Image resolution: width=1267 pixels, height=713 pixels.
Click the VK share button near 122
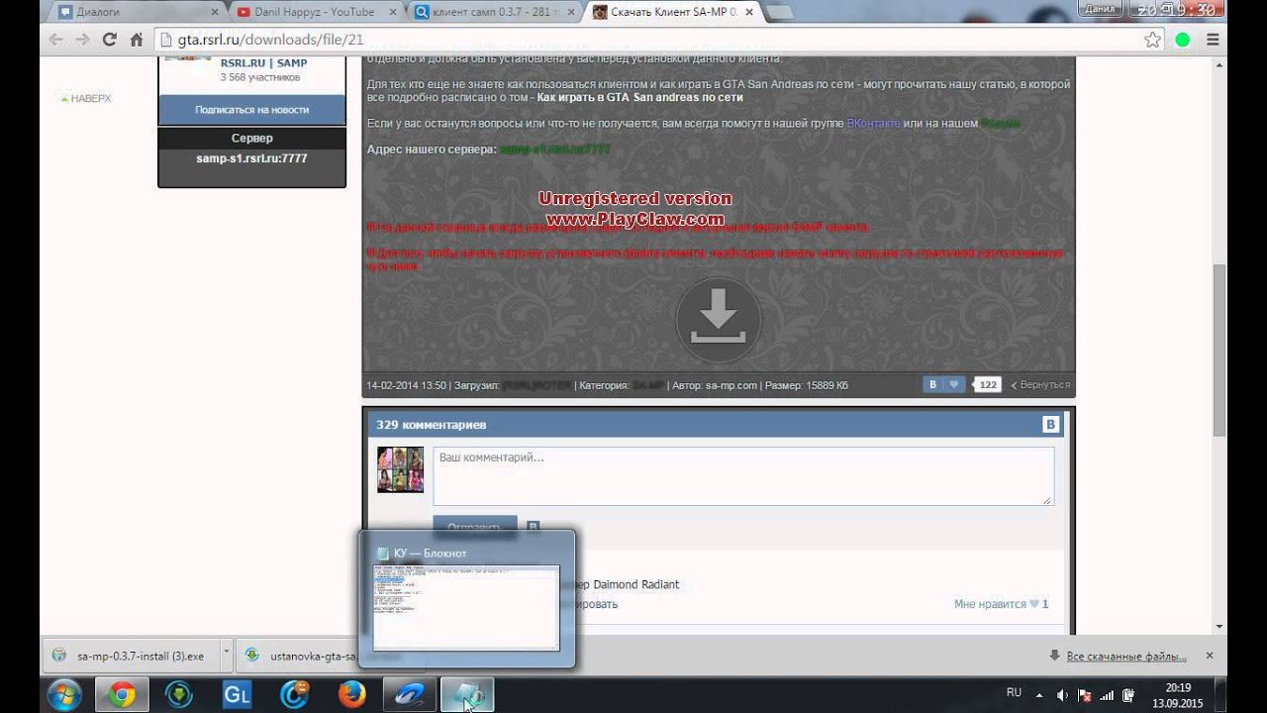(x=932, y=385)
